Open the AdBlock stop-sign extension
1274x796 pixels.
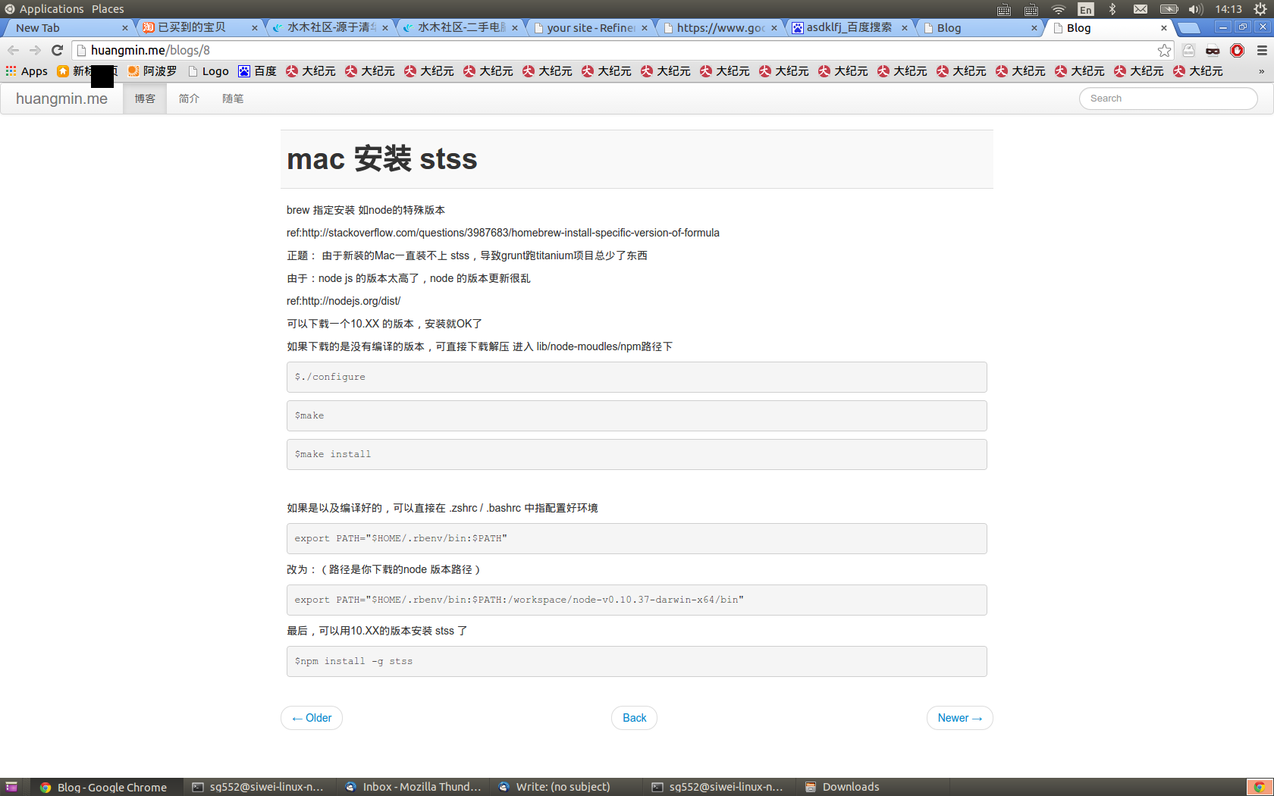(x=1237, y=50)
